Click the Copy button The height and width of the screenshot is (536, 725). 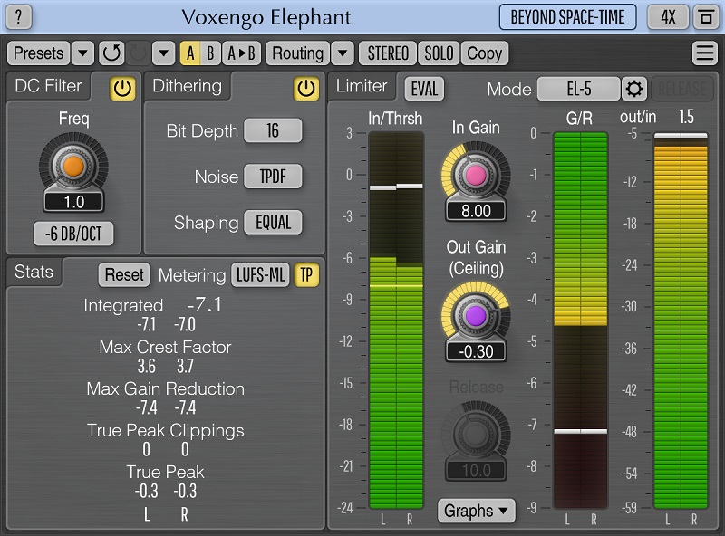tap(484, 53)
